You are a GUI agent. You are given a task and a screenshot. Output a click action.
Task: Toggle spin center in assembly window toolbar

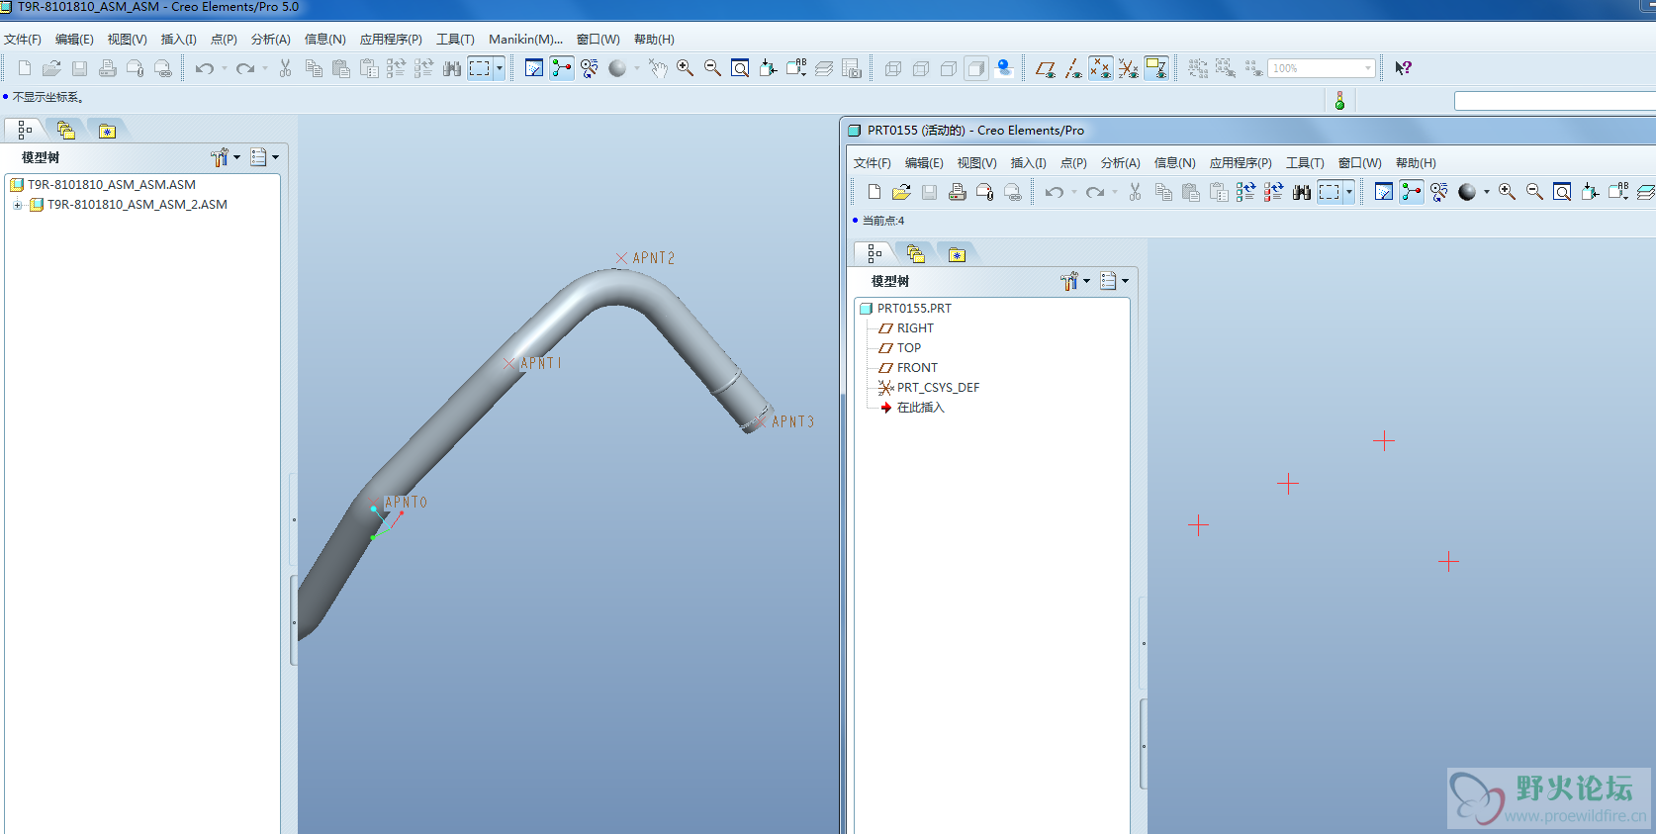(x=562, y=68)
